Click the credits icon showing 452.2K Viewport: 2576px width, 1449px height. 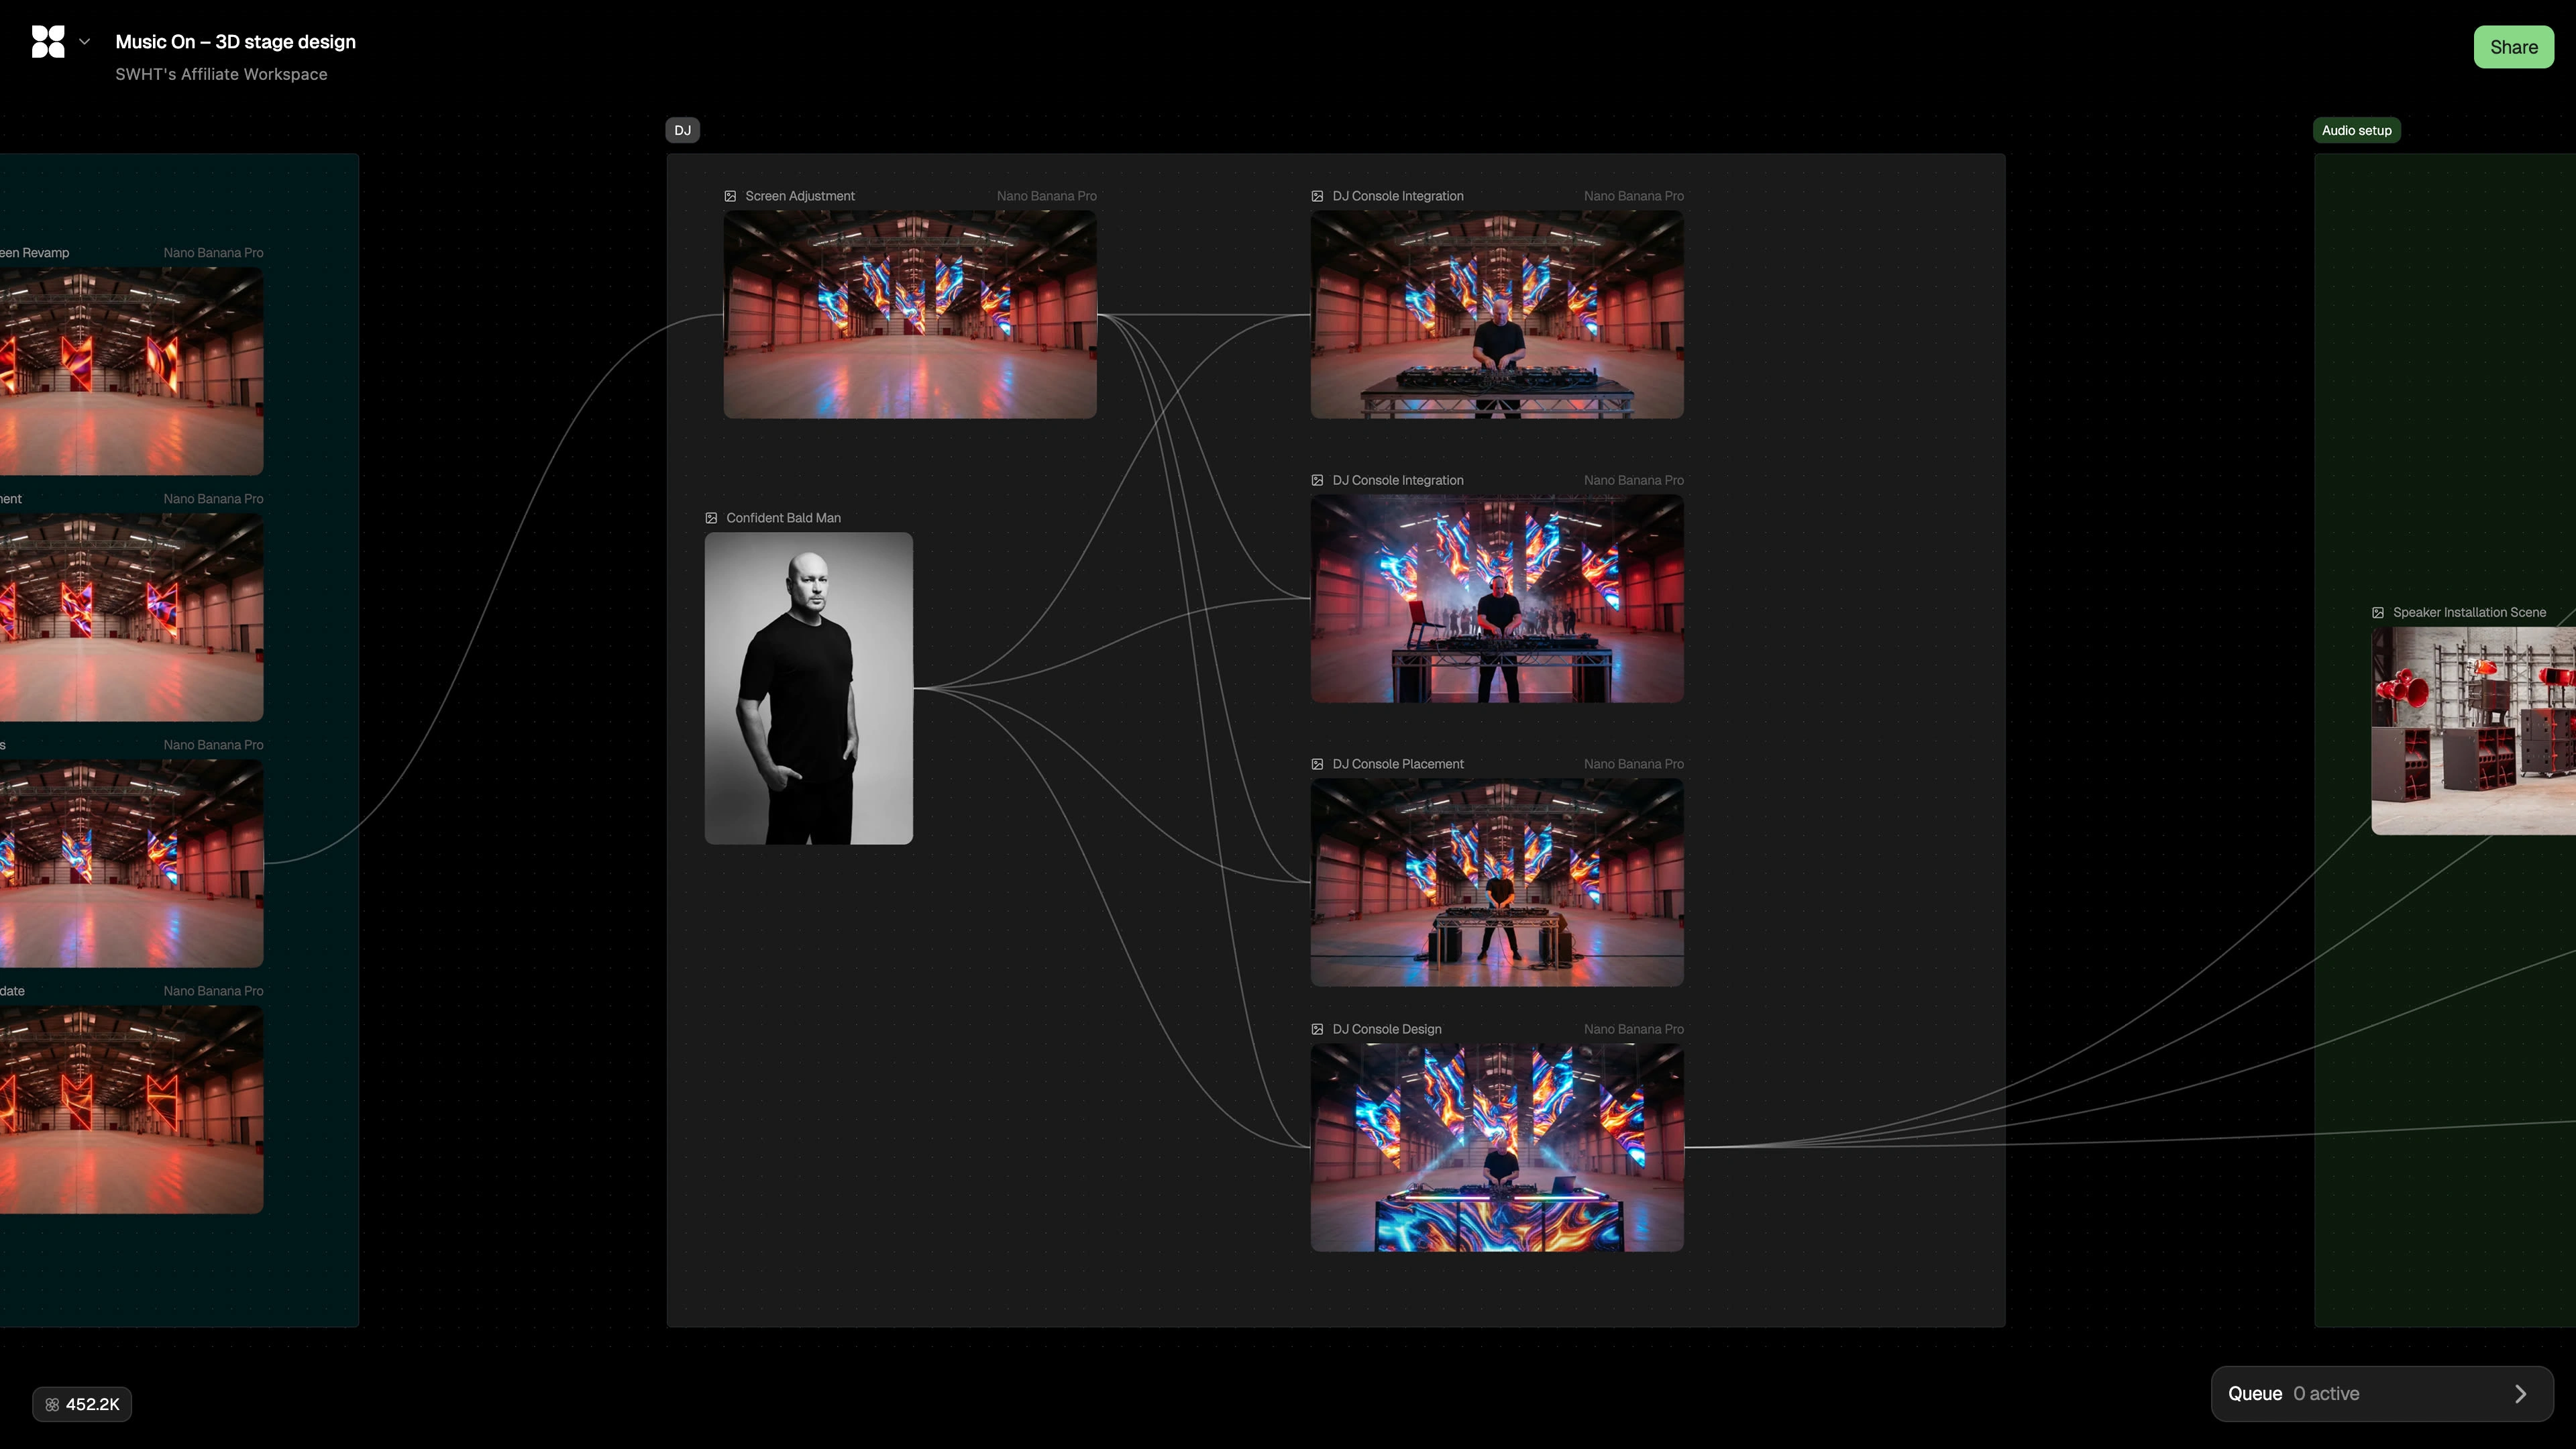pyautogui.click(x=52, y=1405)
